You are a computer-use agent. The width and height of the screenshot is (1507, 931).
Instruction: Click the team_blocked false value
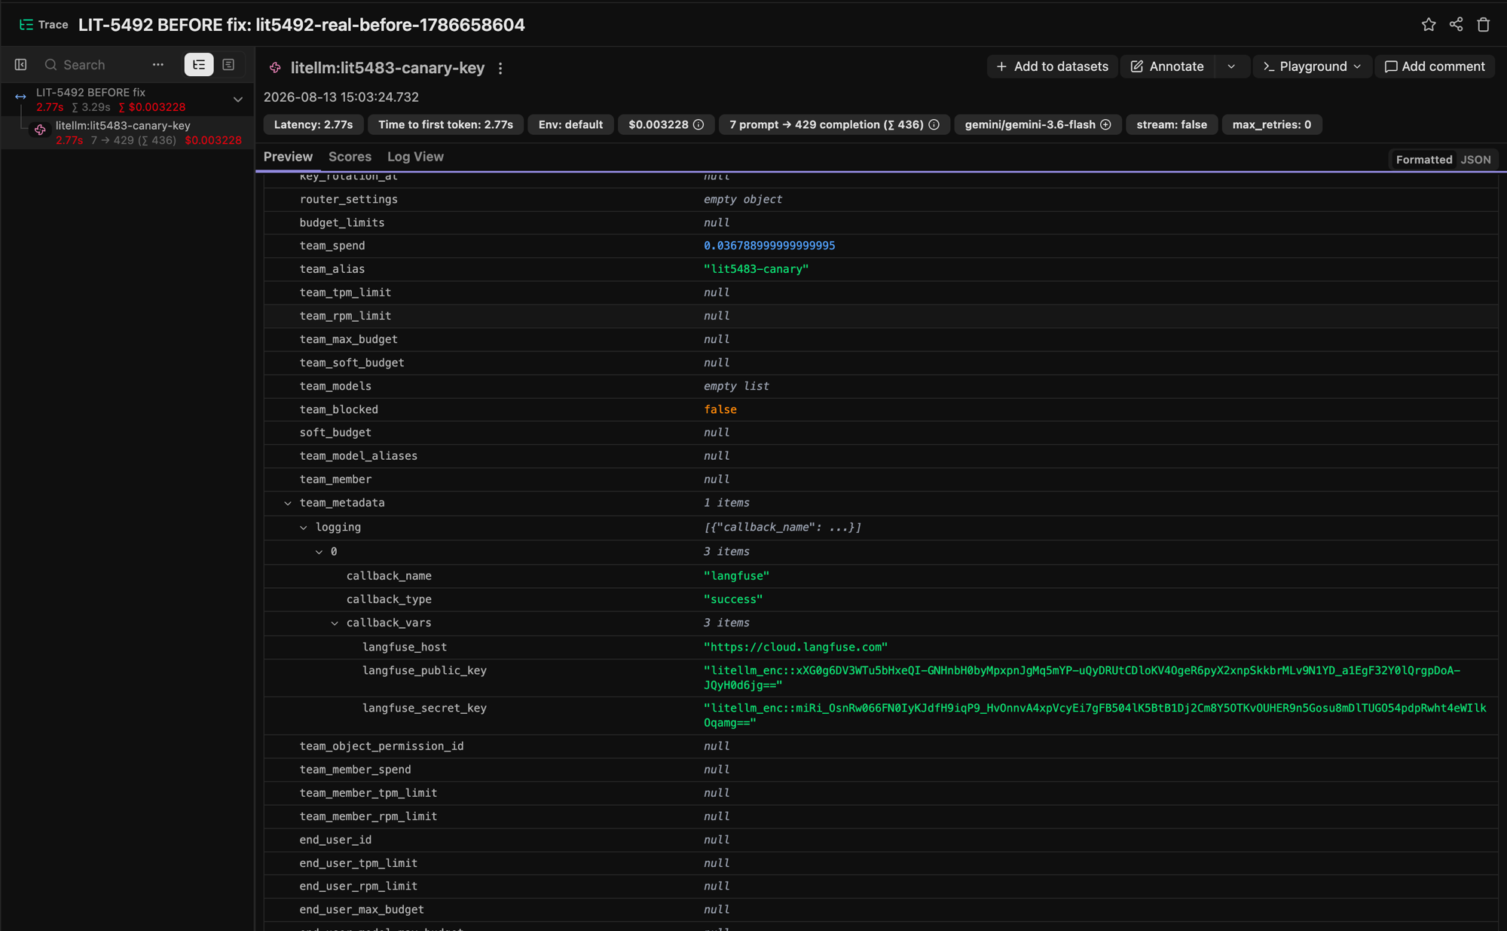720,409
